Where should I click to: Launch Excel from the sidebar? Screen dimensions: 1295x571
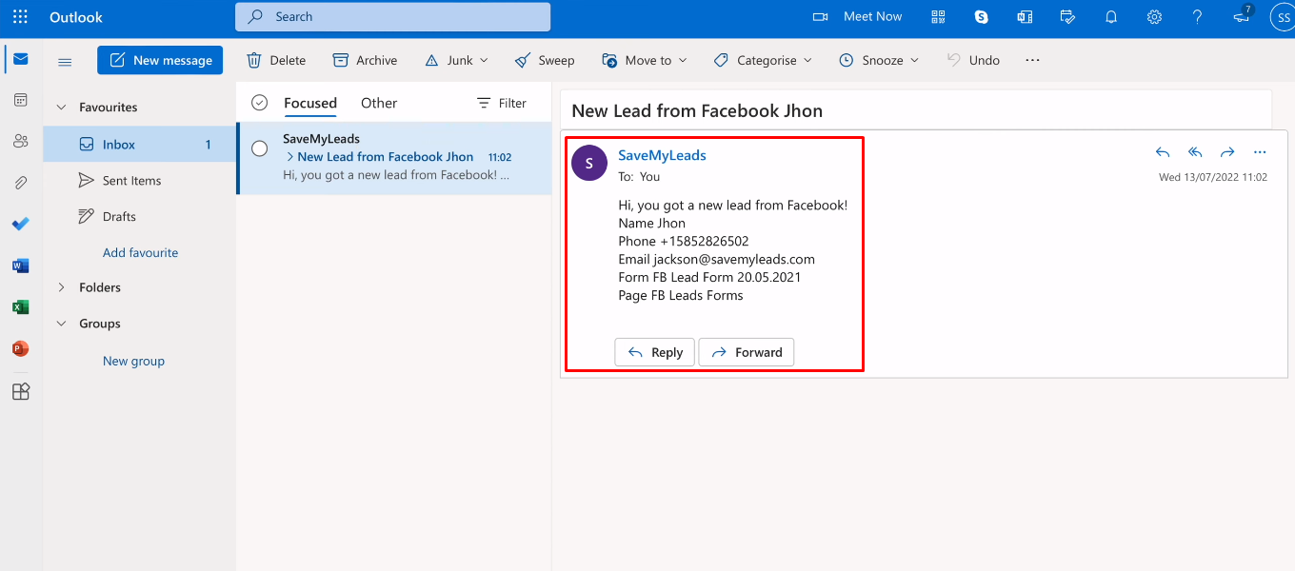[20, 307]
